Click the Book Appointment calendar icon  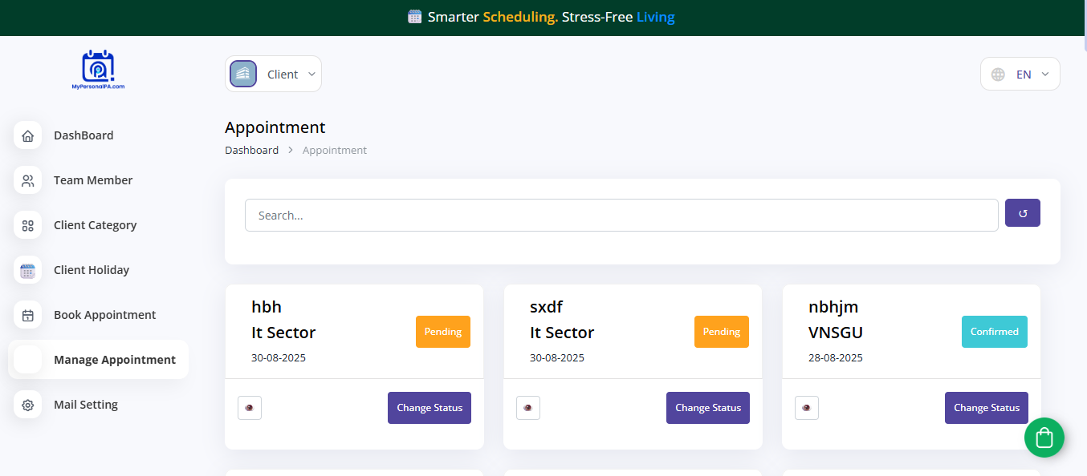pyautogui.click(x=28, y=315)
